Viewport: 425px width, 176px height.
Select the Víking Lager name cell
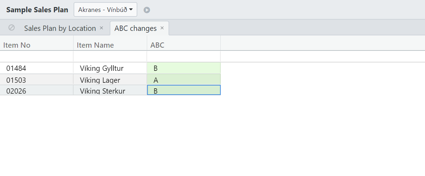(110, 80)
